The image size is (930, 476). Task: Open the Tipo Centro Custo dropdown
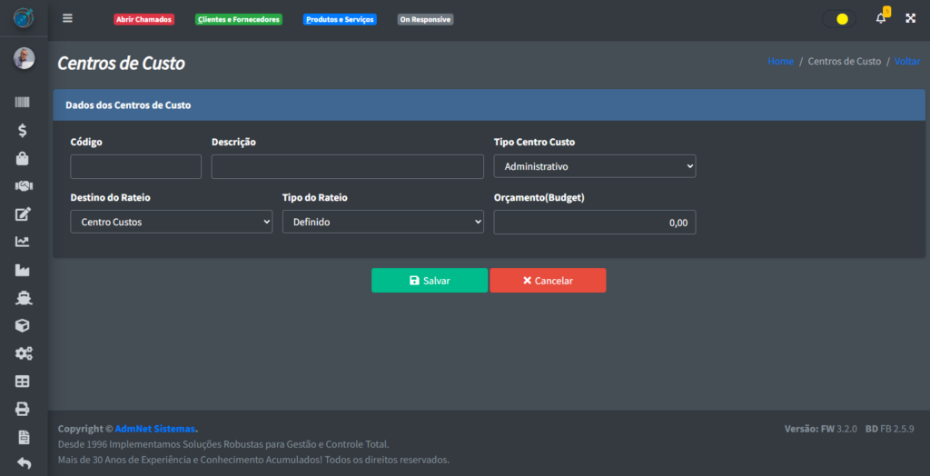[x=594, y=167]
